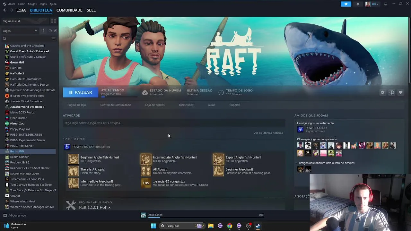Click Beginner Anglerfish Hunter achievement icon
Screen dimensions: 411x231
(73, 159)
